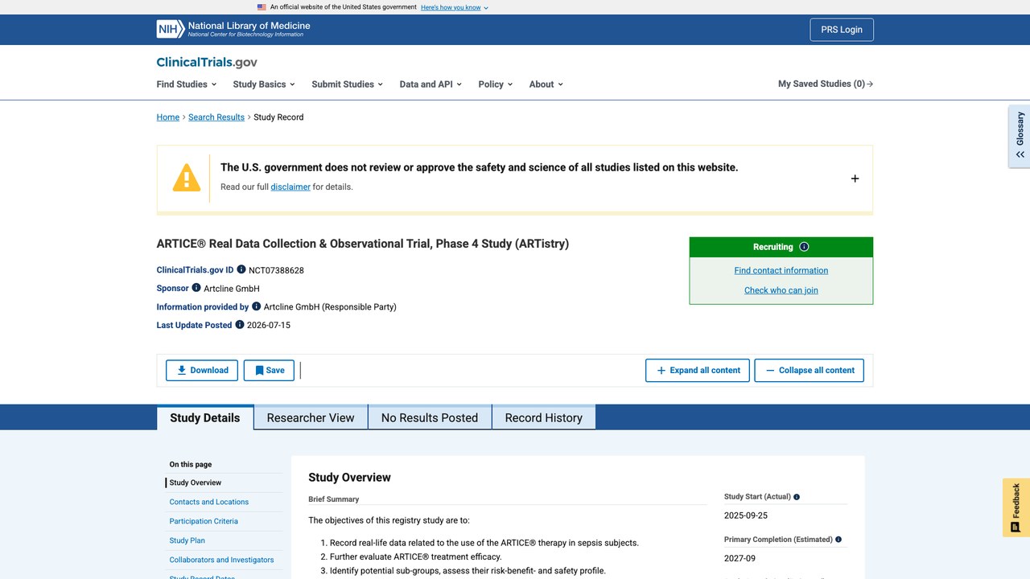
Task: Click Expand all content button
Action: click(x=698, y=370)
